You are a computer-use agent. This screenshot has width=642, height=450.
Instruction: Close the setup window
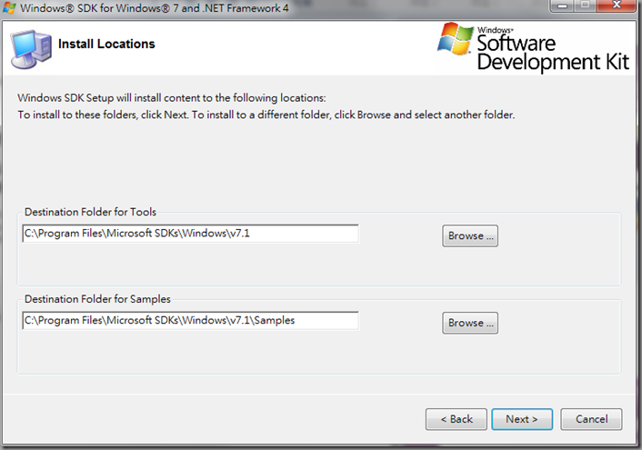tap(617, 5)
